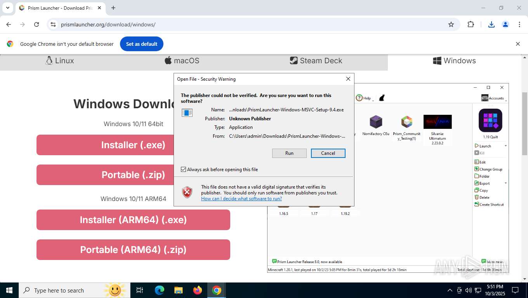Click the taskbar search box
Viewport: 528px width, 298px height.
click(x=75, y=290)
